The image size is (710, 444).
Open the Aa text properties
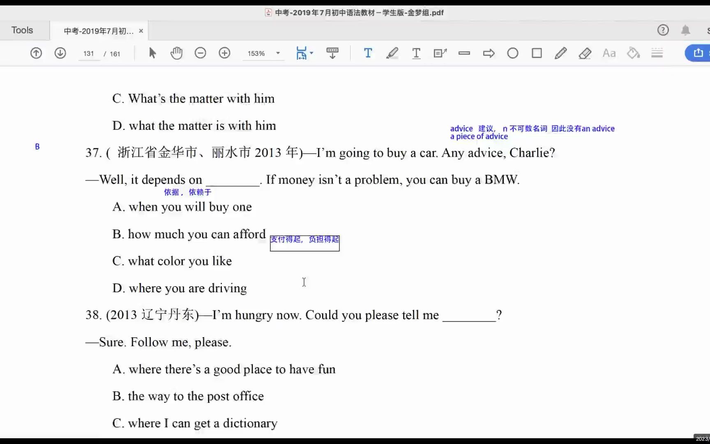[x=609, y=53]
